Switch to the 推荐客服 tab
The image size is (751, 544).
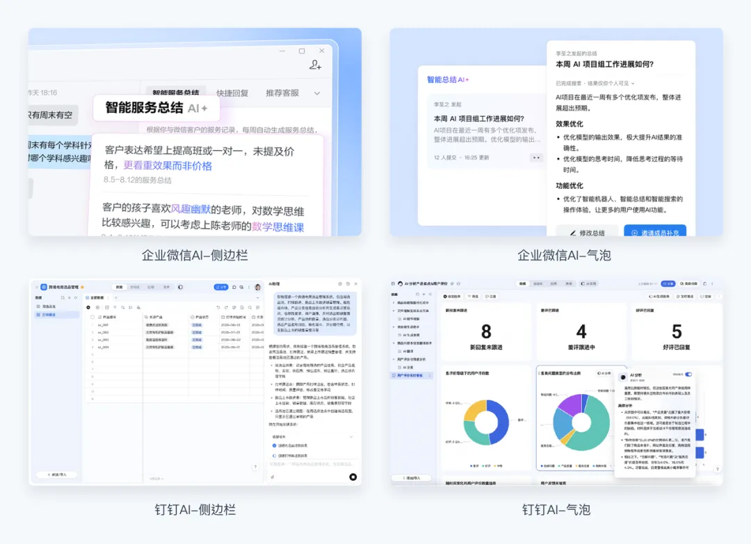(282, 93)
